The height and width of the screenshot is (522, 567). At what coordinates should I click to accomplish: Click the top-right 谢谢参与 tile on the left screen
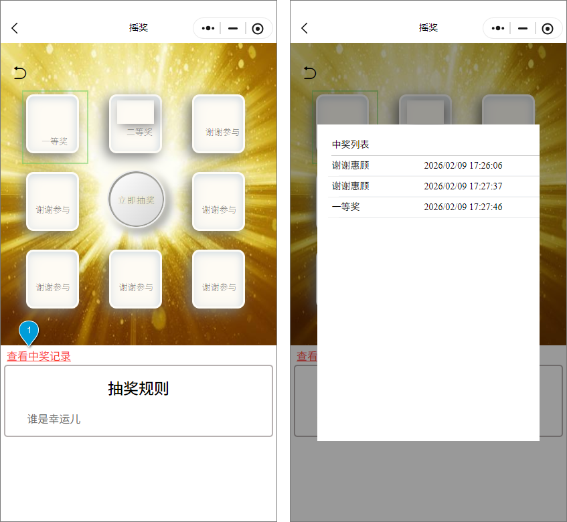click(219, 124)
